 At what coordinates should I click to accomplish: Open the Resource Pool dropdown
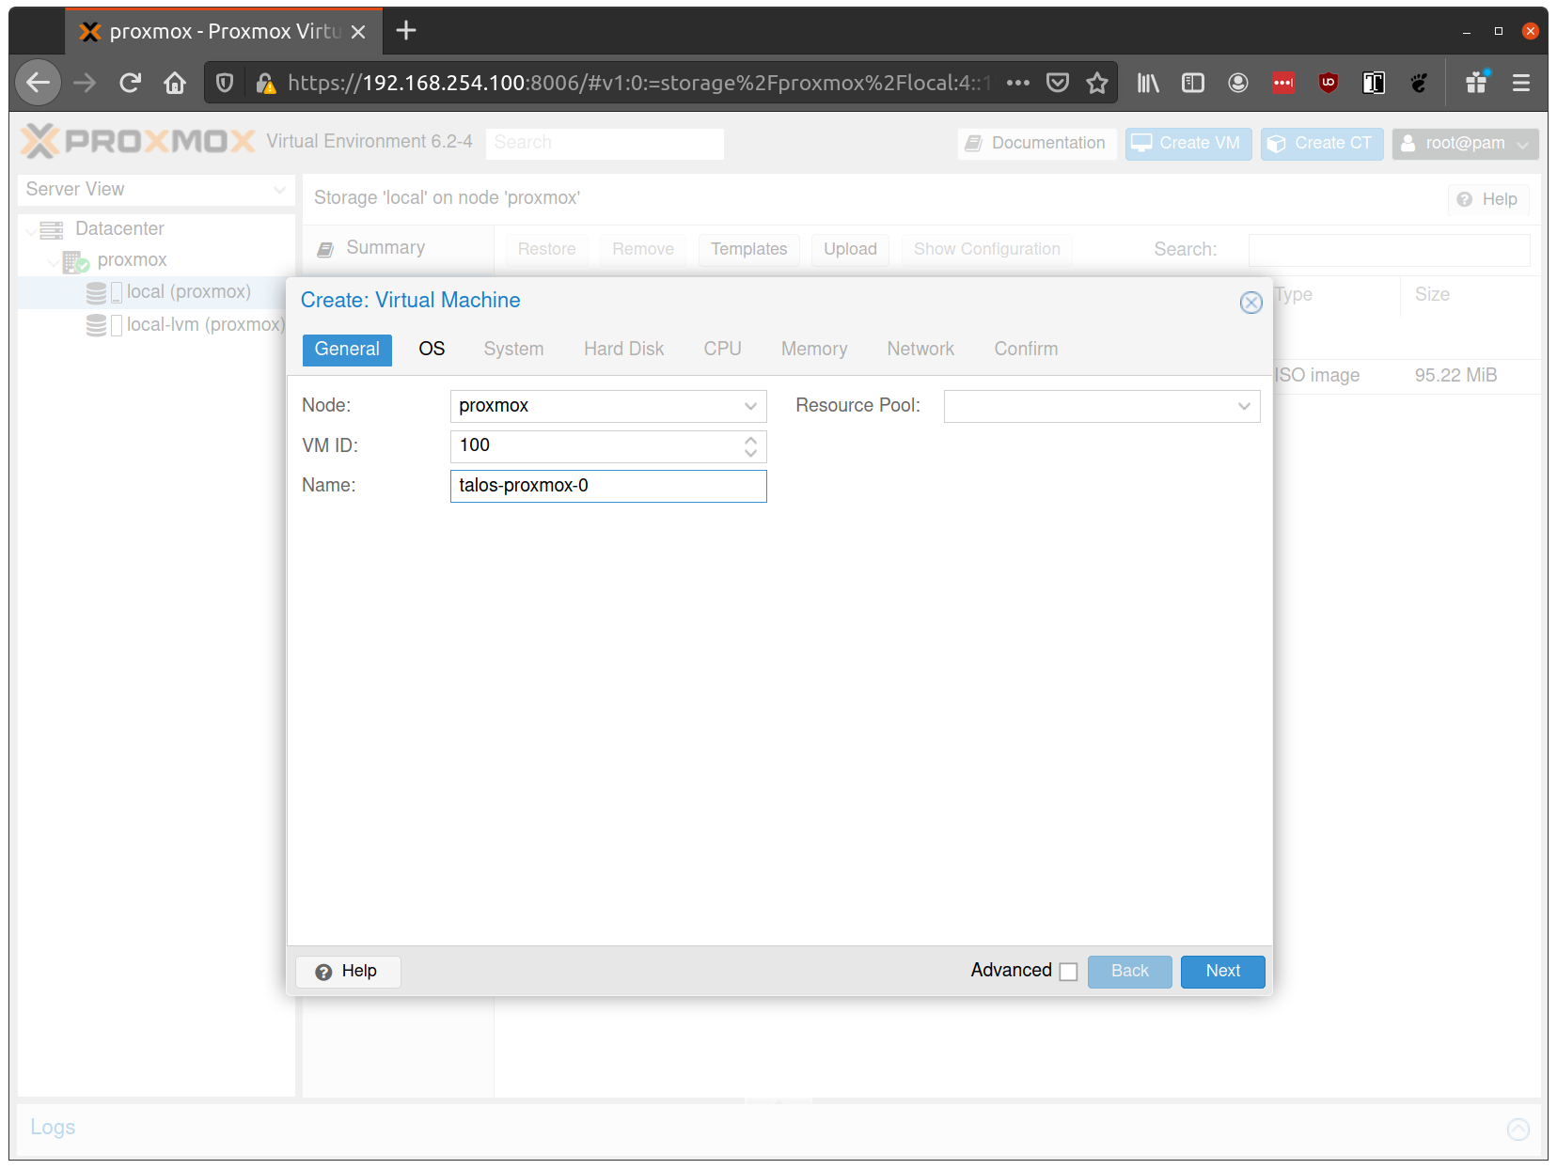pos(1244,406)
